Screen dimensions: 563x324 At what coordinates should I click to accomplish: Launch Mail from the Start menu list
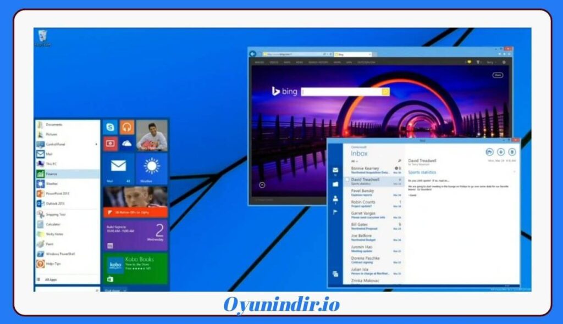(68, 154)
